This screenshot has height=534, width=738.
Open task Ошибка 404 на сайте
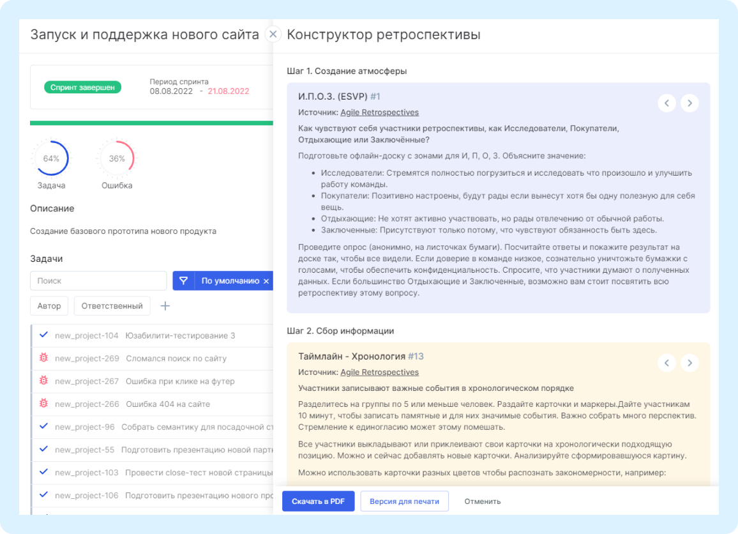click(x=168, y=404)
